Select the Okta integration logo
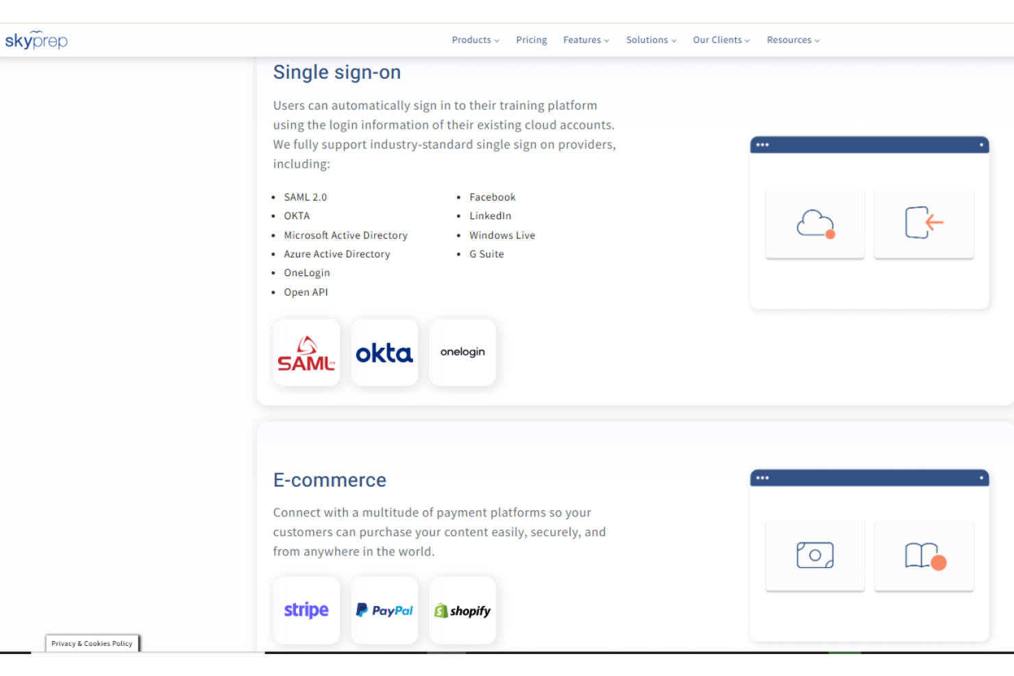Image resolution: width=1014 pixels, height=676 pixels. (x=384, y=352)
